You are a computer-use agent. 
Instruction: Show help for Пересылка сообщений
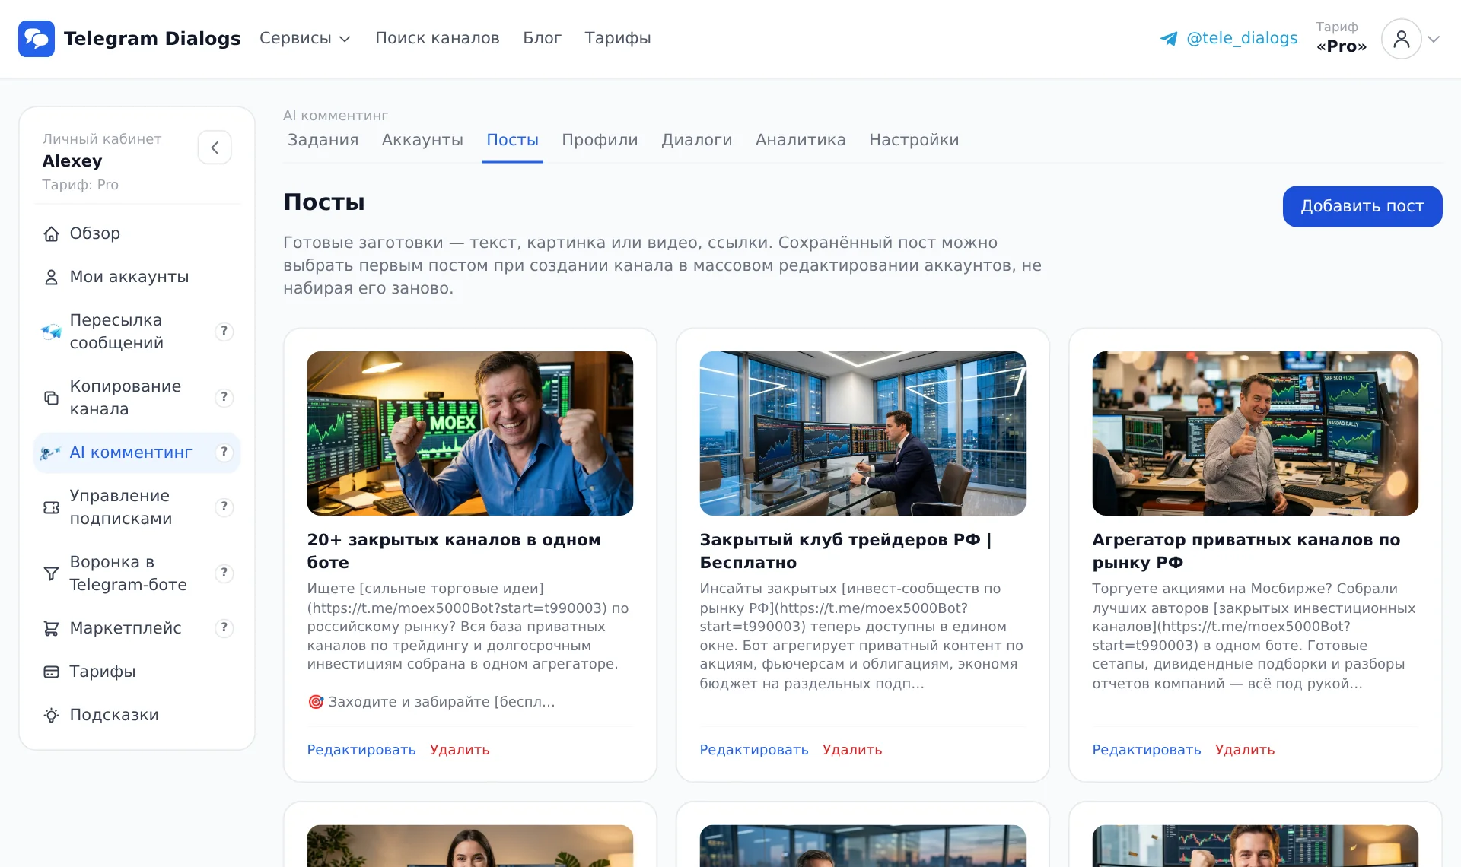tap(224, 331)
